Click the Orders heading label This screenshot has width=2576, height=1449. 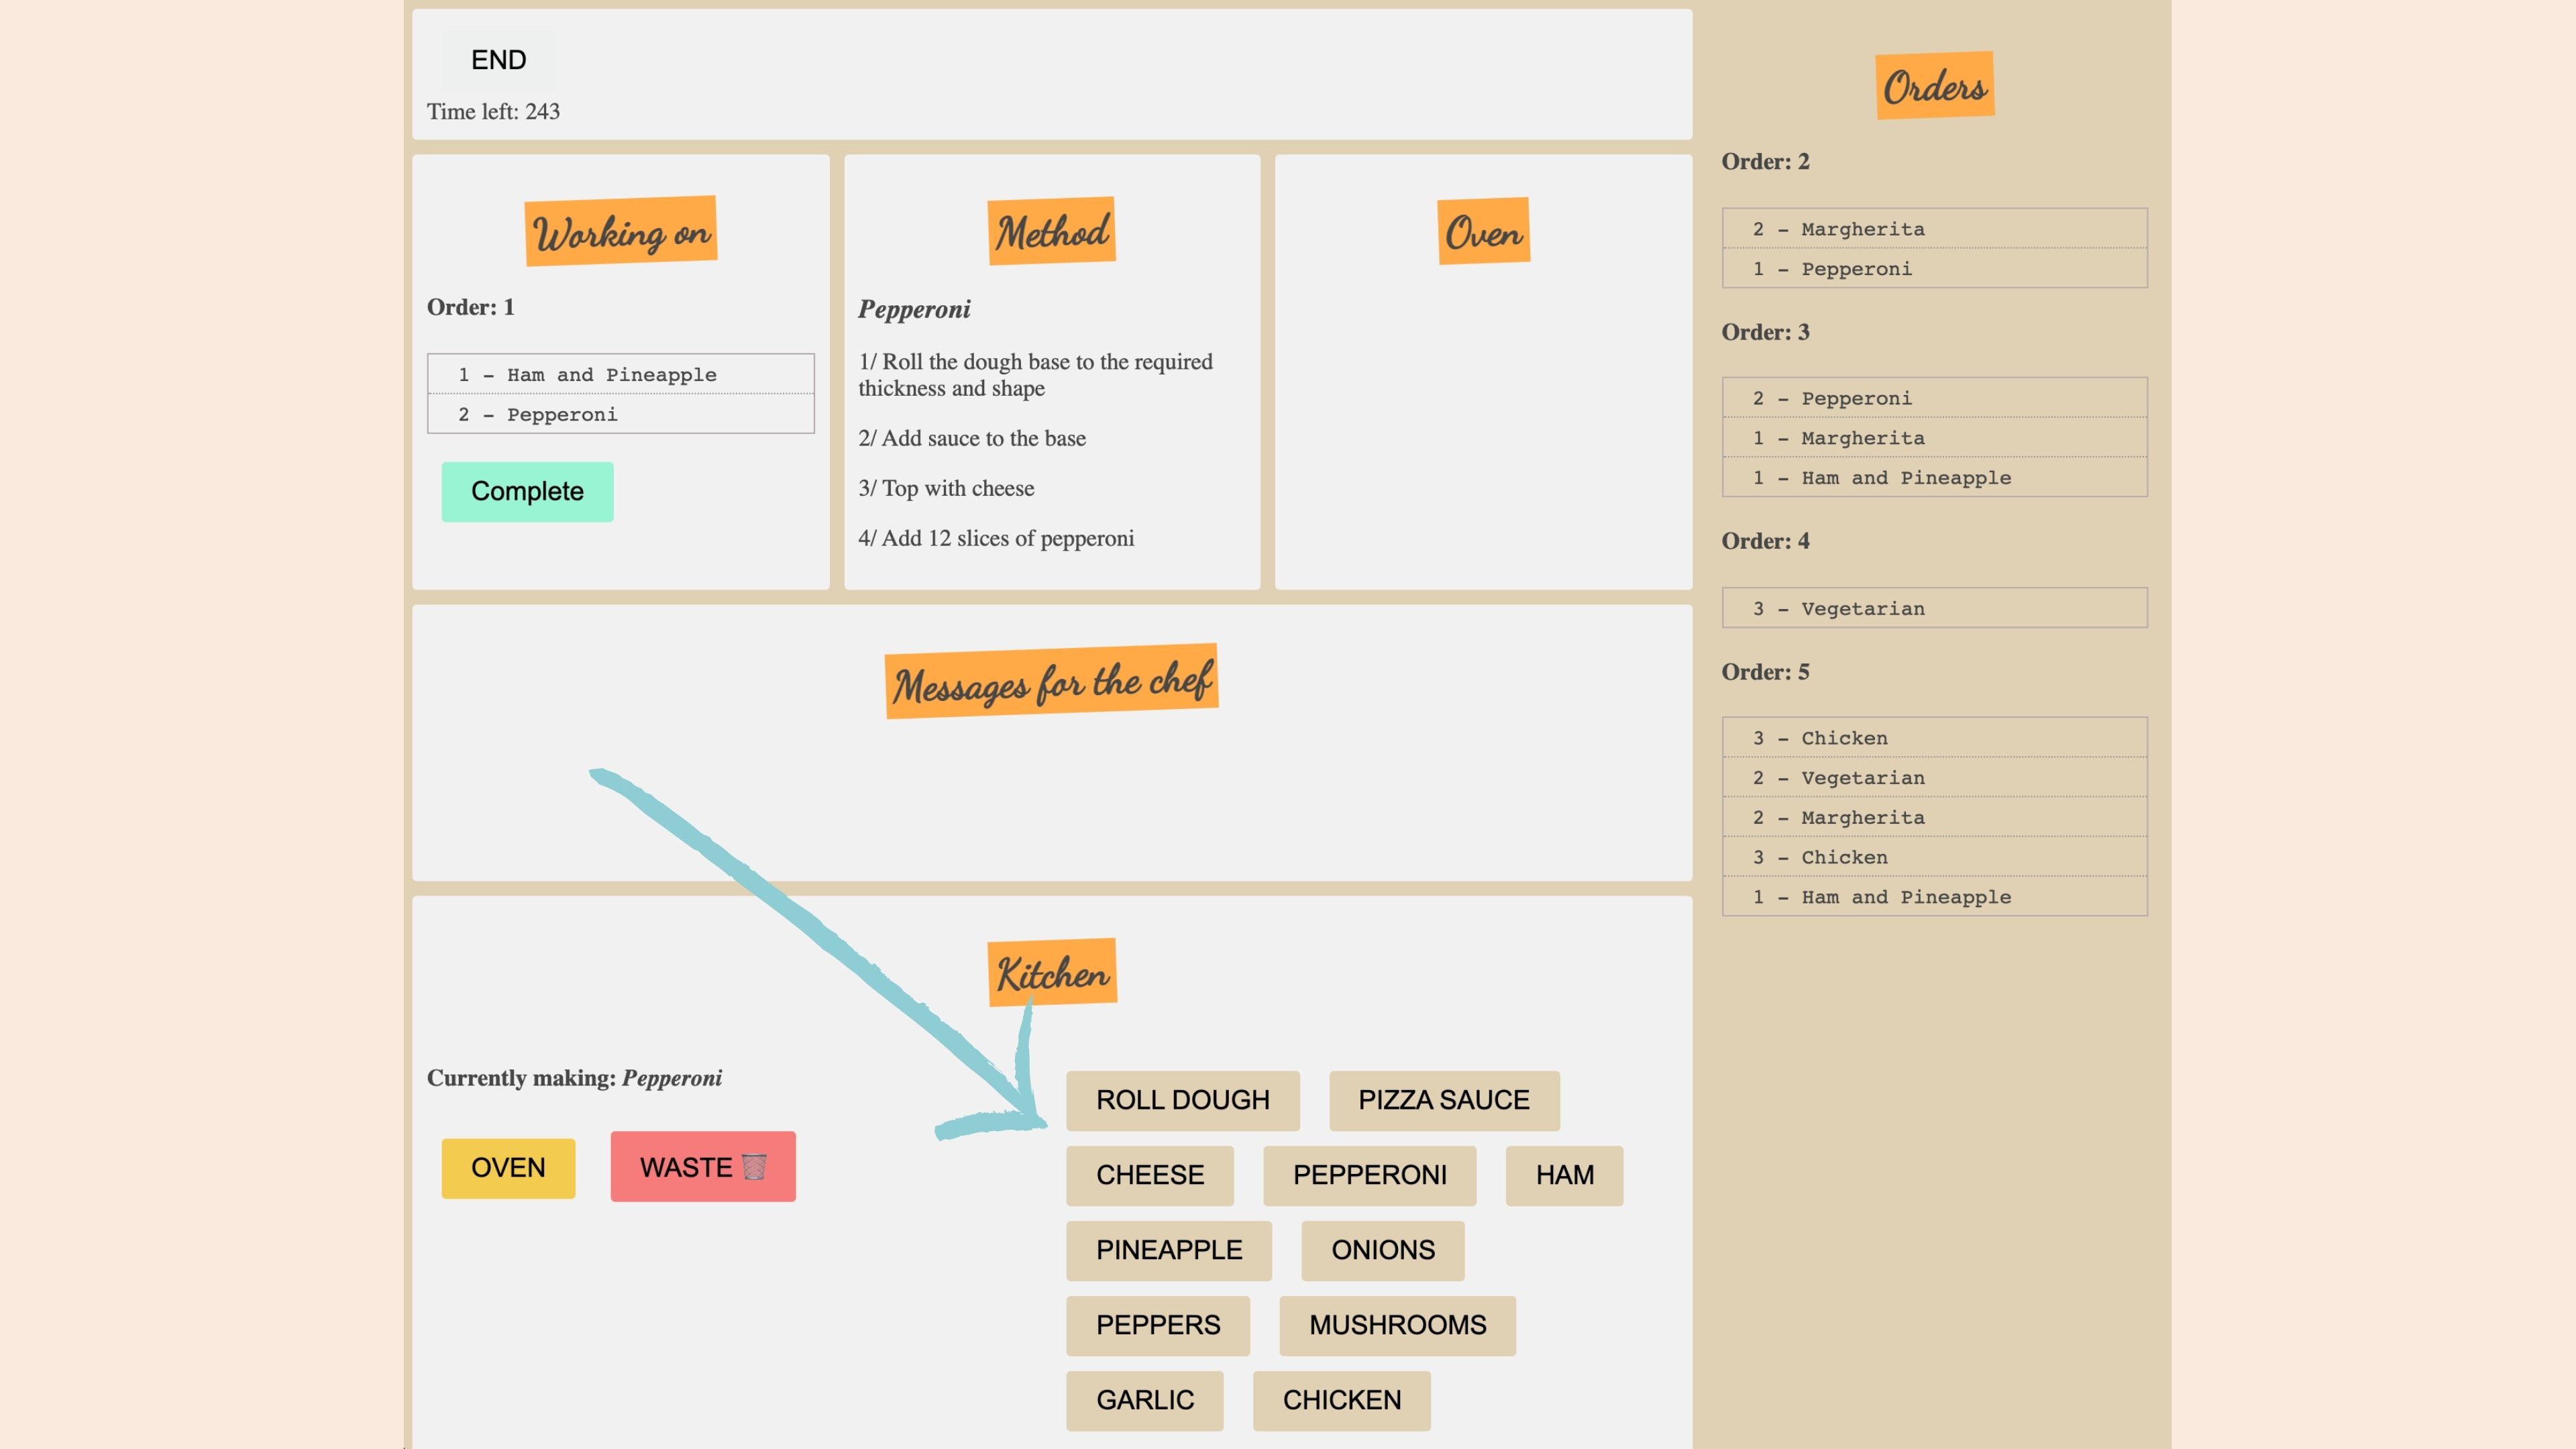[x=1934, y=86]
